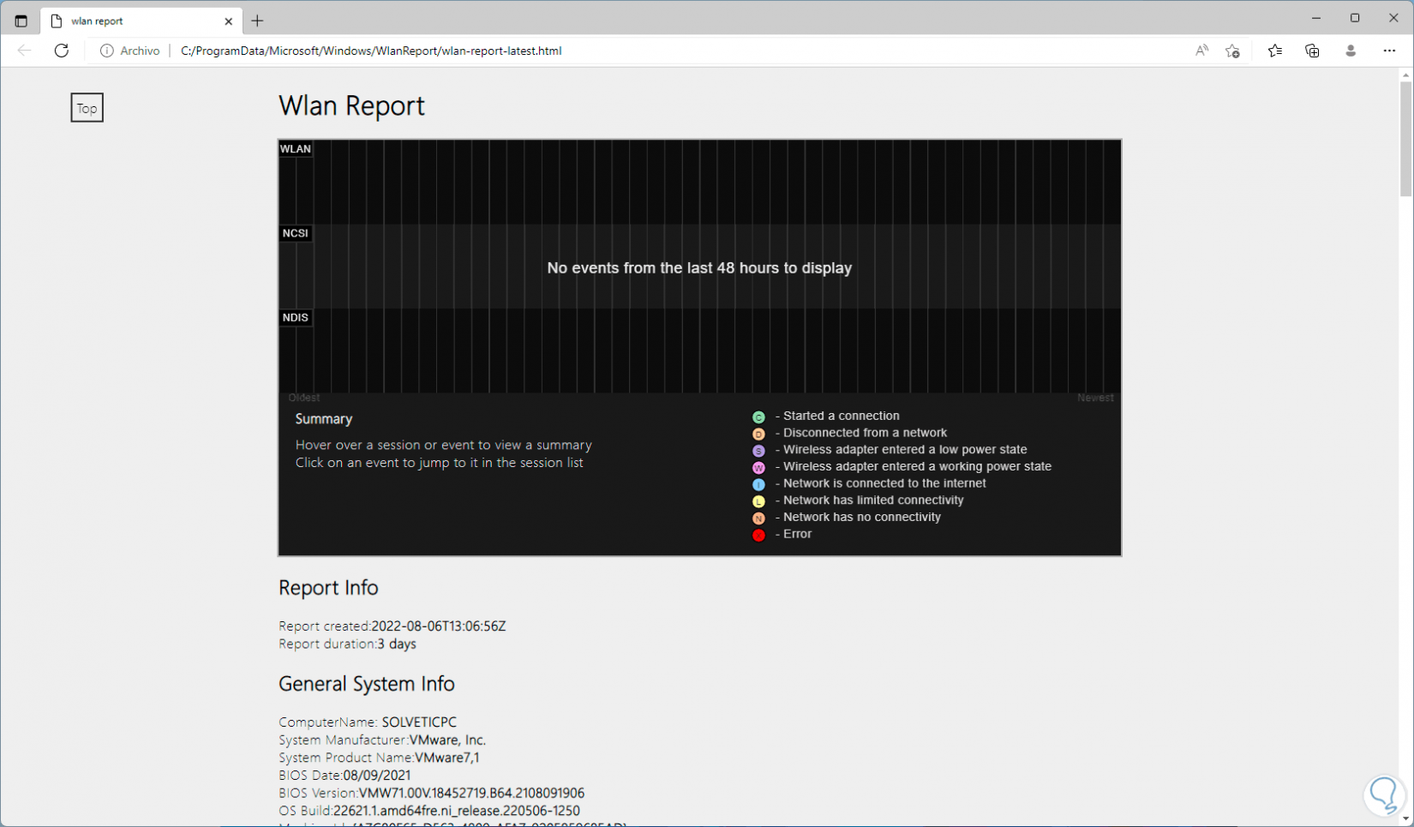This screenshot has height=827, width=1414.
Task: Open the Favorites list
Action: pos(1275,51)
